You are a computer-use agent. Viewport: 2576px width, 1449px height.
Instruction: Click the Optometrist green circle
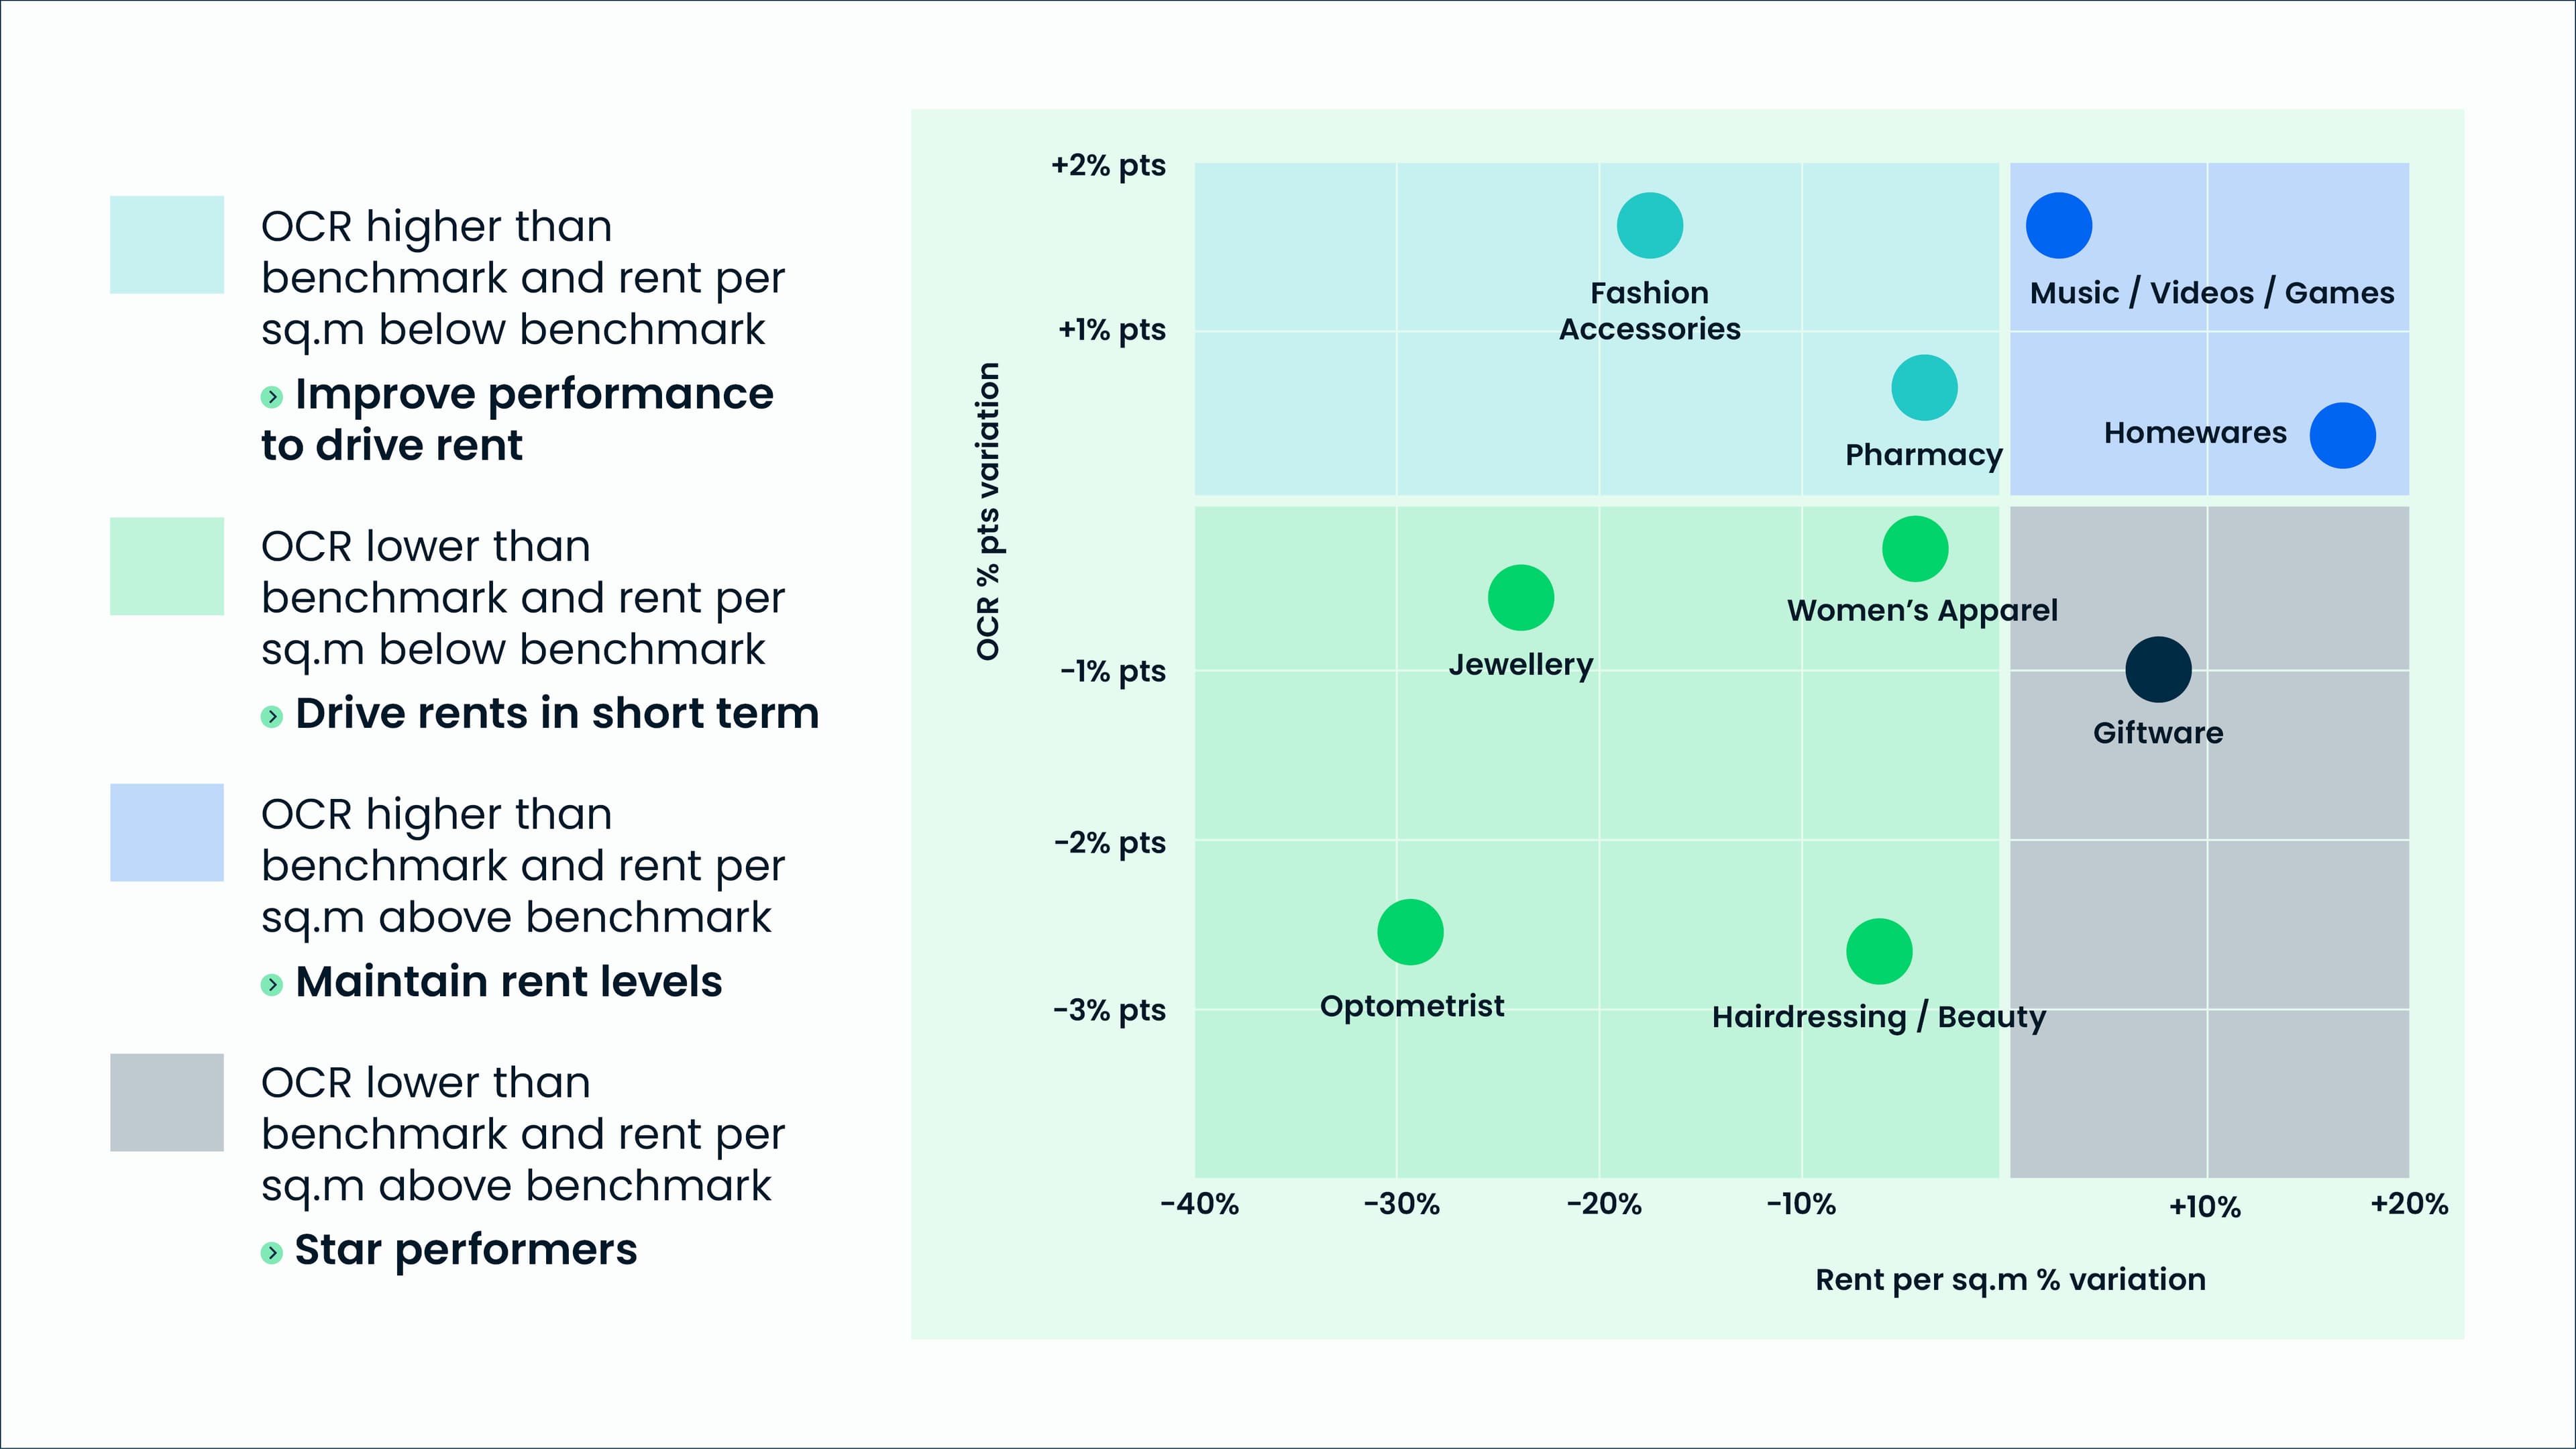click(1410, 932)
